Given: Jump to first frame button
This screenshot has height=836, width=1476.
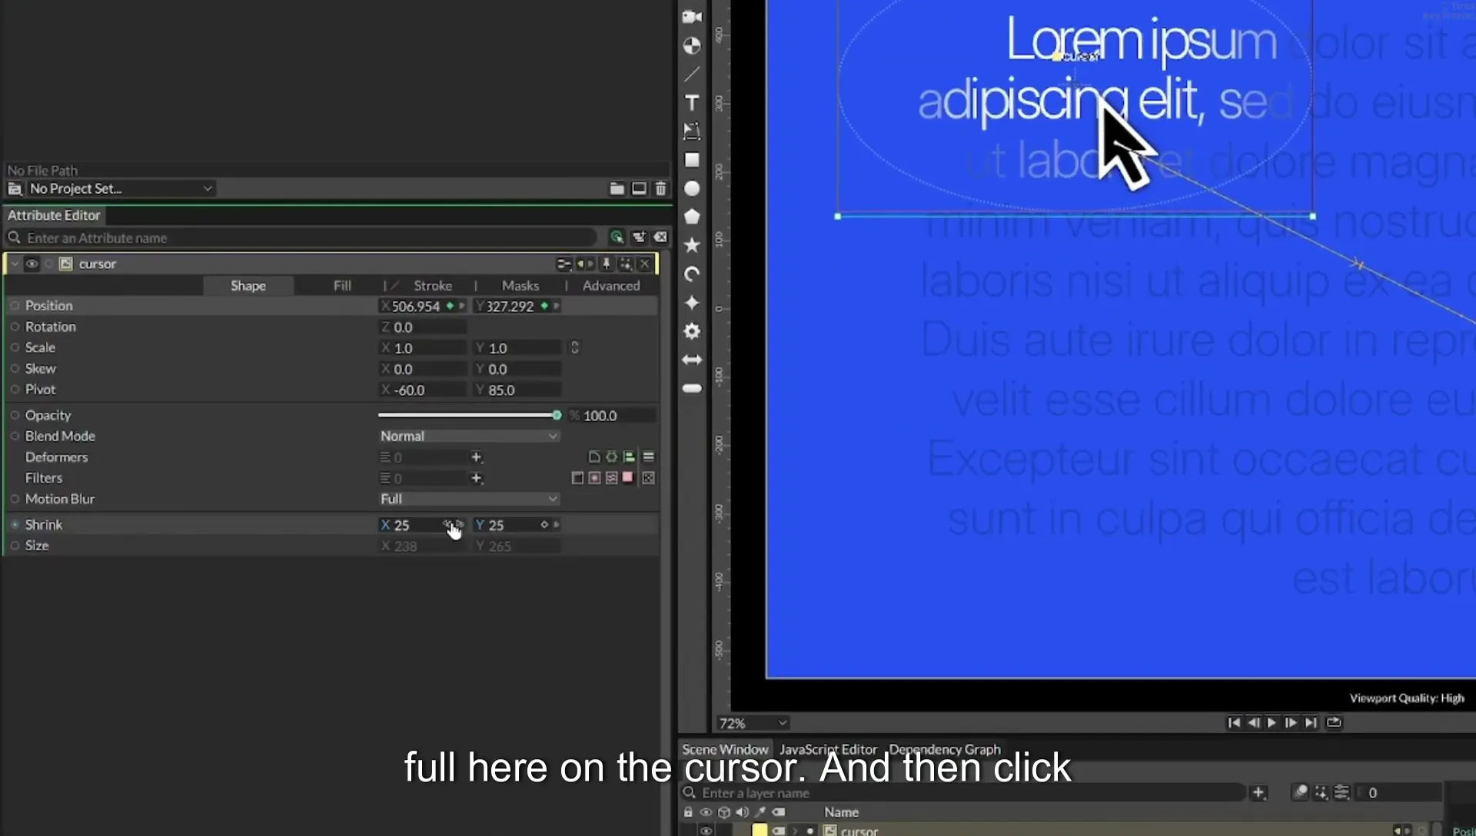Looking at the screenshot, I should click(x=1234, y=722).
